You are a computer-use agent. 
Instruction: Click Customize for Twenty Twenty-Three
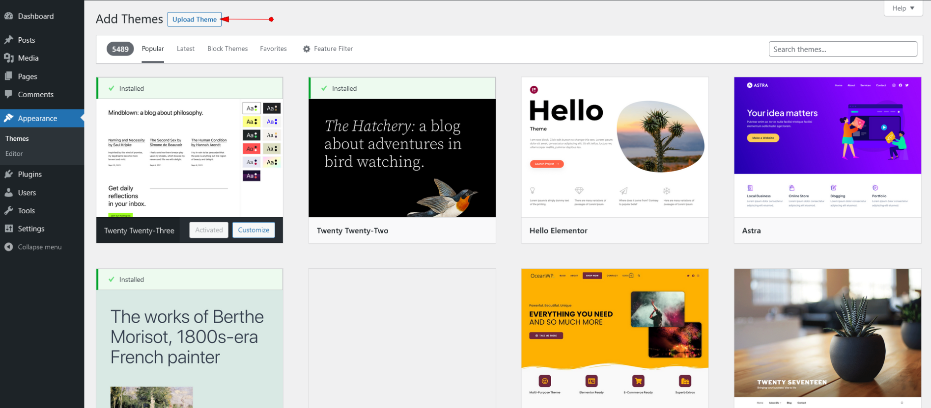tap(254, 230)
